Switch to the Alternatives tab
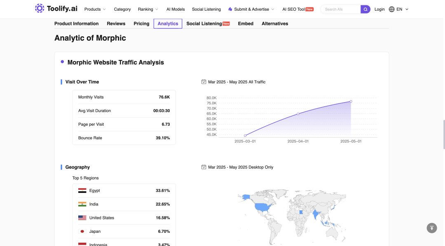 pos(275,23)
